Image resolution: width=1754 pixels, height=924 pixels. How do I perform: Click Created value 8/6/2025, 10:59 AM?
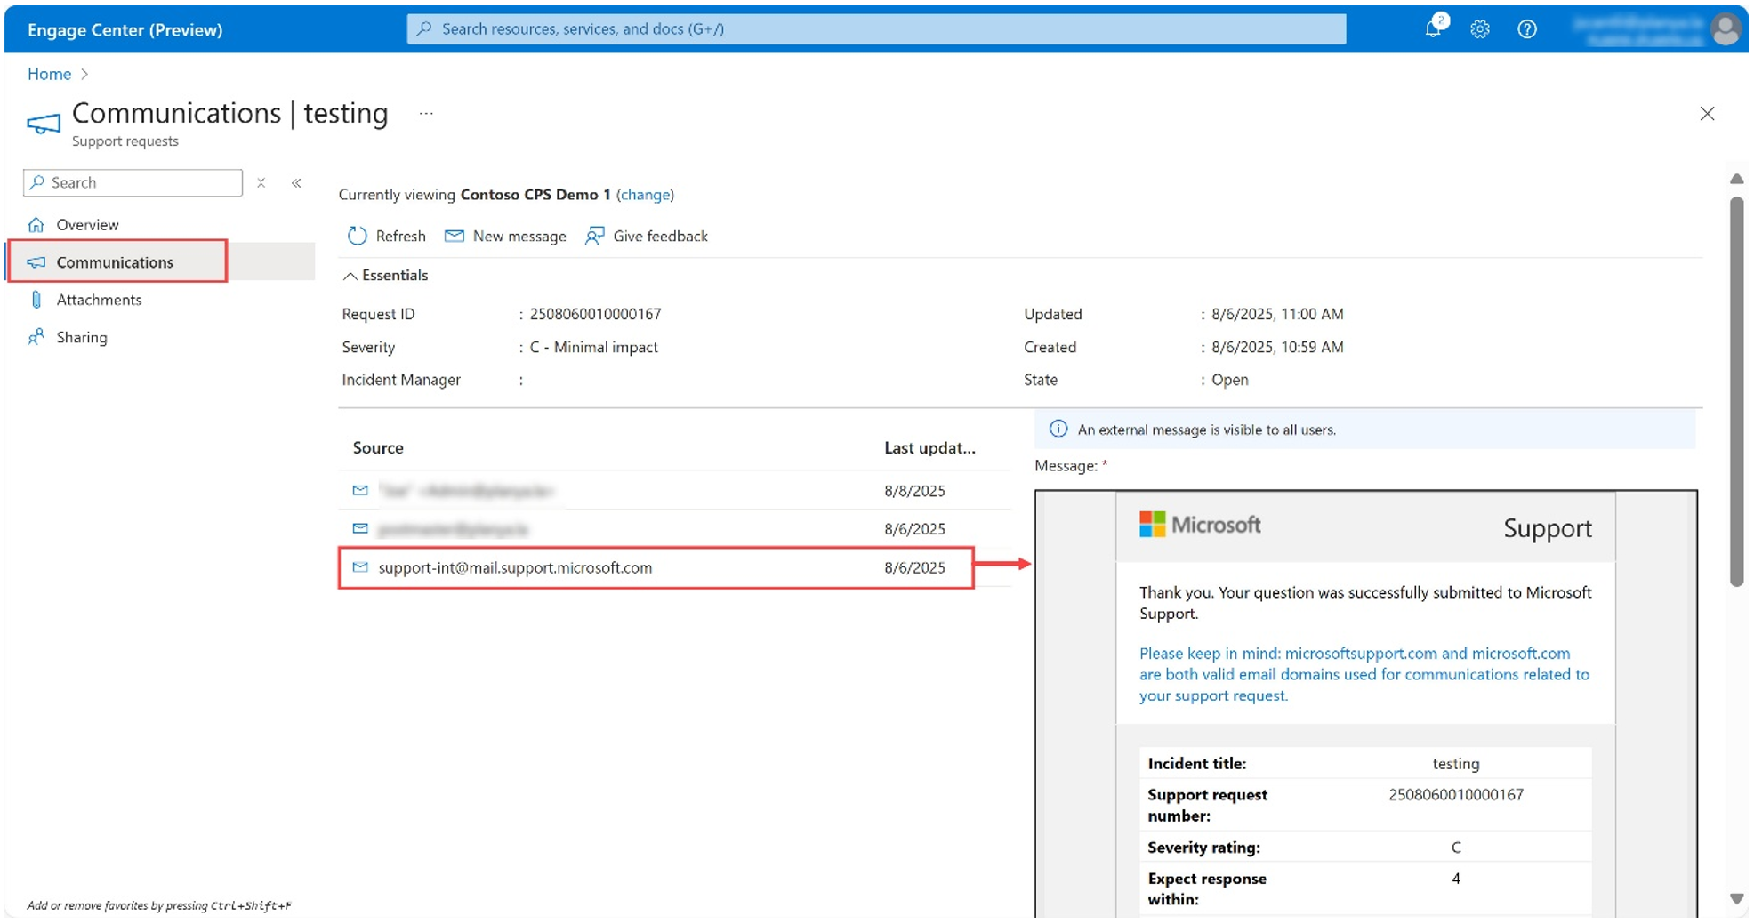(x=1277, y=347)
